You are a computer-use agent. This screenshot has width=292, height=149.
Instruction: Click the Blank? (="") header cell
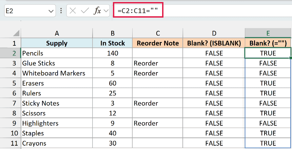click(268, 43)
